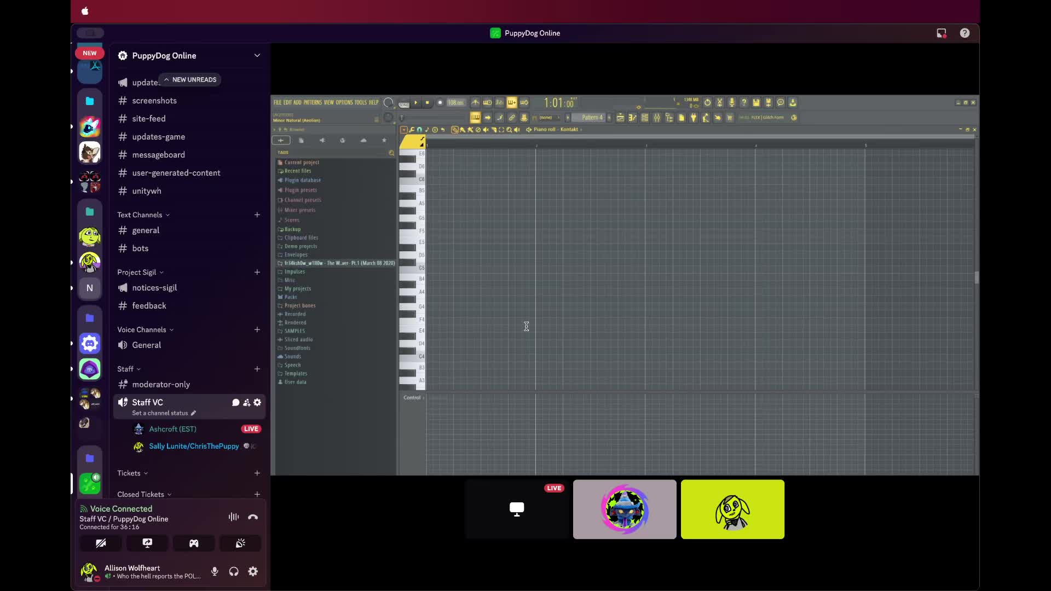Click the Discord help question mark icon

click(x=965, y=33)
